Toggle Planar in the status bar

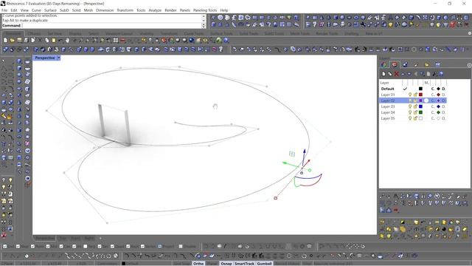click(212, 263)
